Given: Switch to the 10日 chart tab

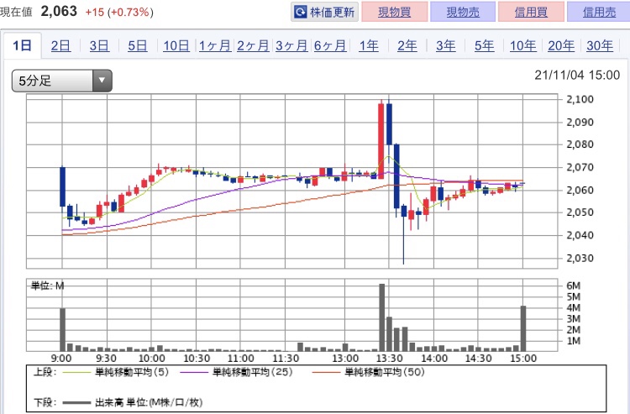Looking at the screenshot, I should 176,46.
